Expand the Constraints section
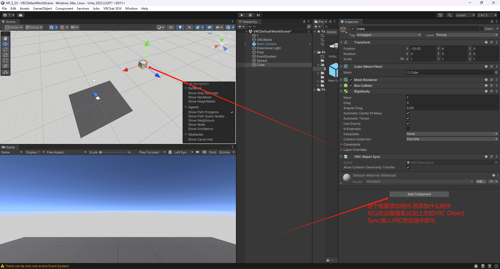The height and width of the screenshot is (269, 500). (x=341, y=144)
